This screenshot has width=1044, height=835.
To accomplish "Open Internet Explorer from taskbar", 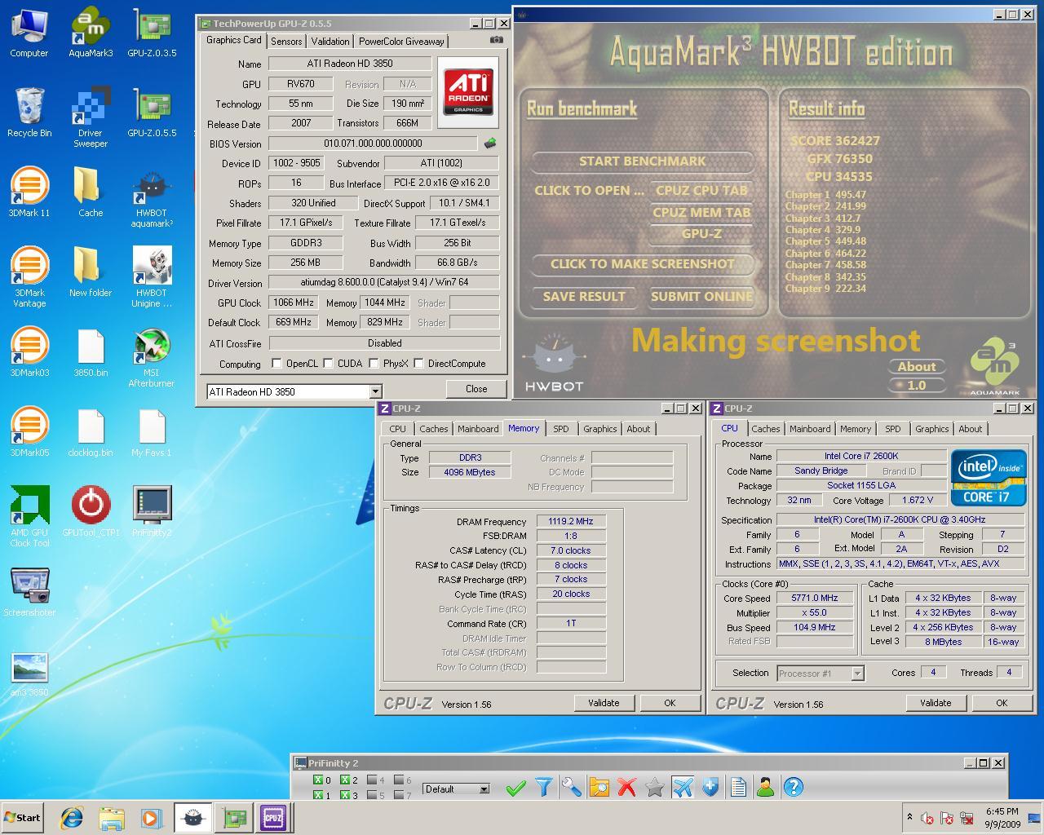I will pos(73,818).
